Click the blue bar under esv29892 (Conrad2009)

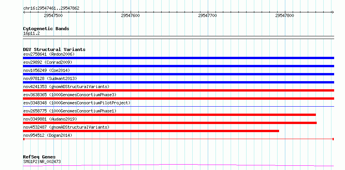(x=178, y=66)
